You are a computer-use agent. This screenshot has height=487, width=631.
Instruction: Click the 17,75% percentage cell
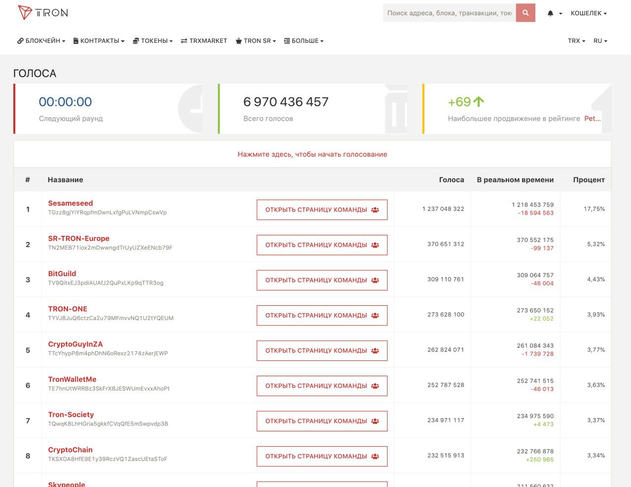pyautogui.click(x=594, y=209)
